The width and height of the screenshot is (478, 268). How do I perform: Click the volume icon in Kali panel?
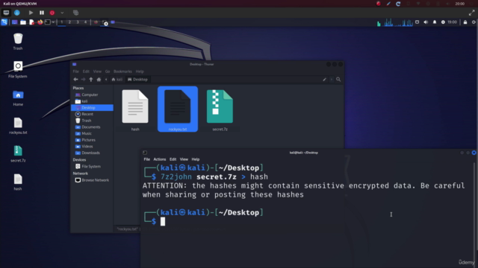pos(426,22)
